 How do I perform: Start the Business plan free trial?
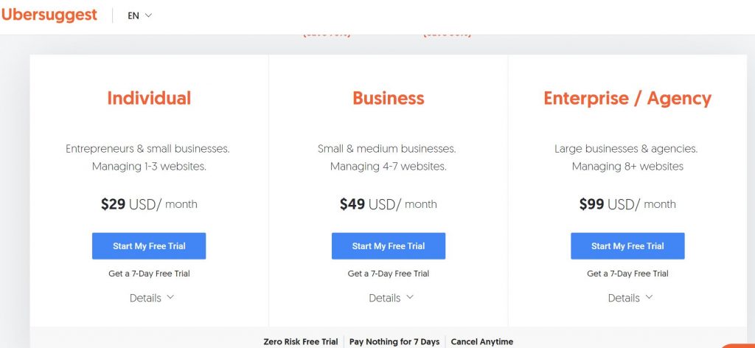pos(388,246)
